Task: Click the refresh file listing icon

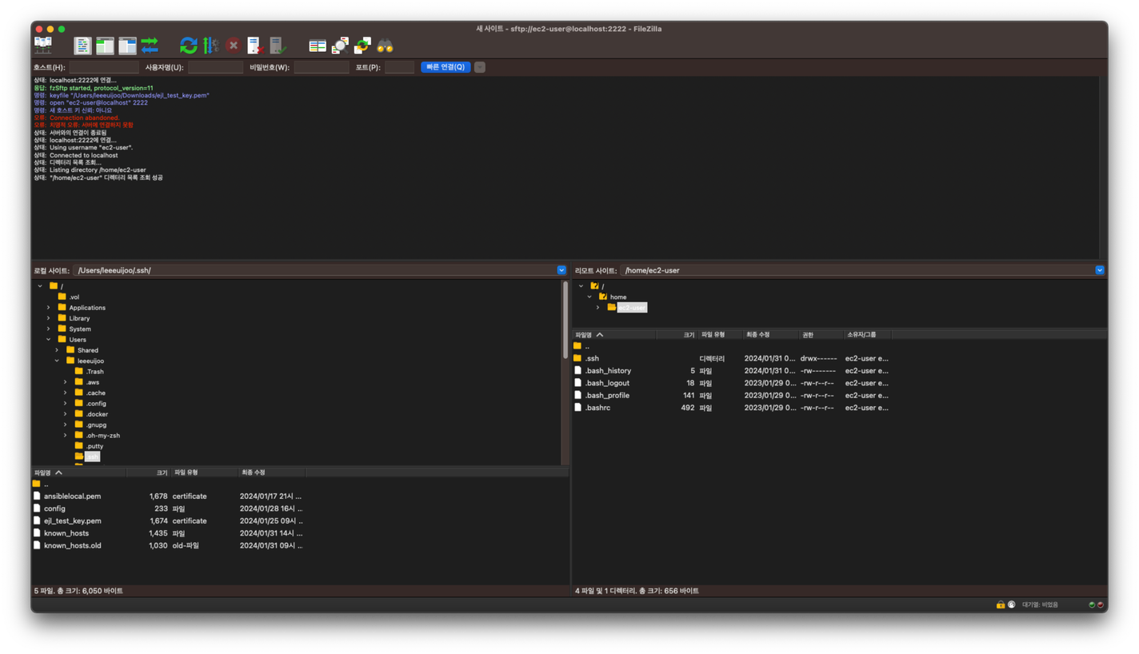Action: 188,46
